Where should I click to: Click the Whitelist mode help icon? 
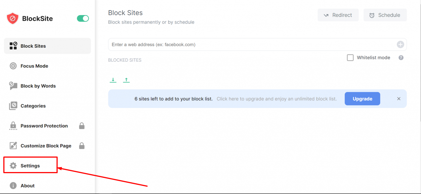[401, 58]
